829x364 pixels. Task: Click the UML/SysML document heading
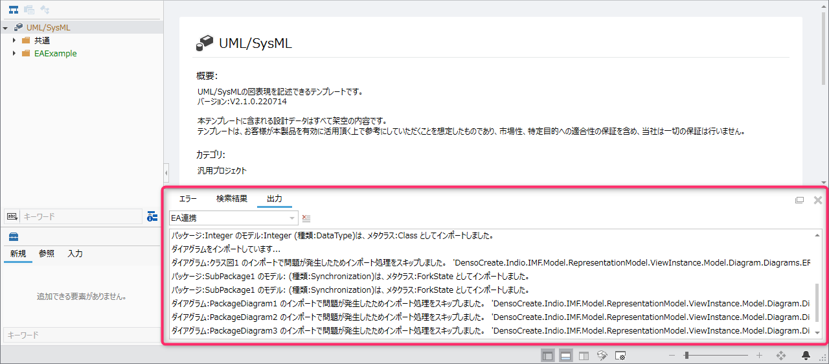pos(255,43)
